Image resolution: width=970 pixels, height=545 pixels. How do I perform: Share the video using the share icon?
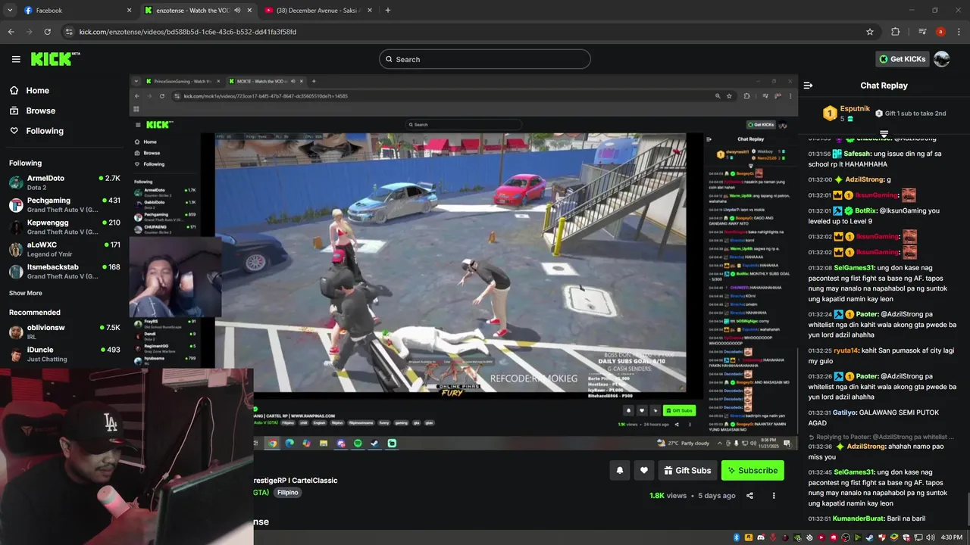pyautogui.click(x=749, y=496)
